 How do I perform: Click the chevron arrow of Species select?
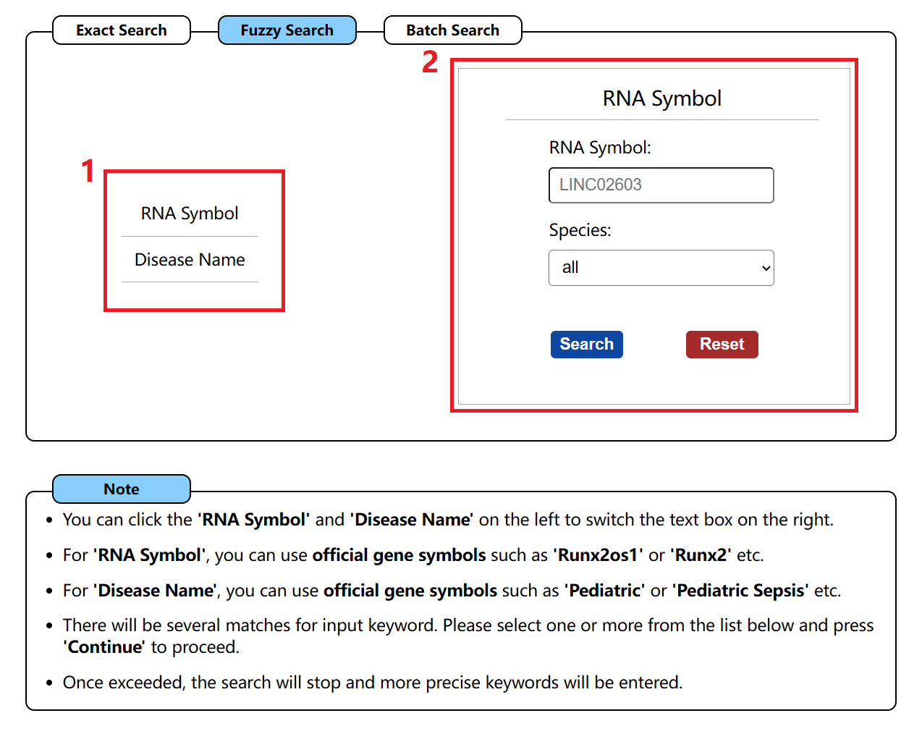click(766, 269)
